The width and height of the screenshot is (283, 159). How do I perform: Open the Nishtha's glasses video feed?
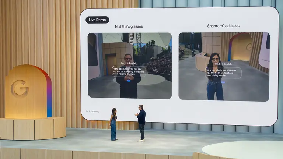pos(129,66)
